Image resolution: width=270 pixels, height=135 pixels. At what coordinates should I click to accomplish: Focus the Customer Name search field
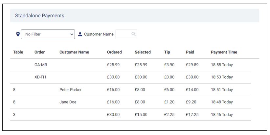coord(126,34)
